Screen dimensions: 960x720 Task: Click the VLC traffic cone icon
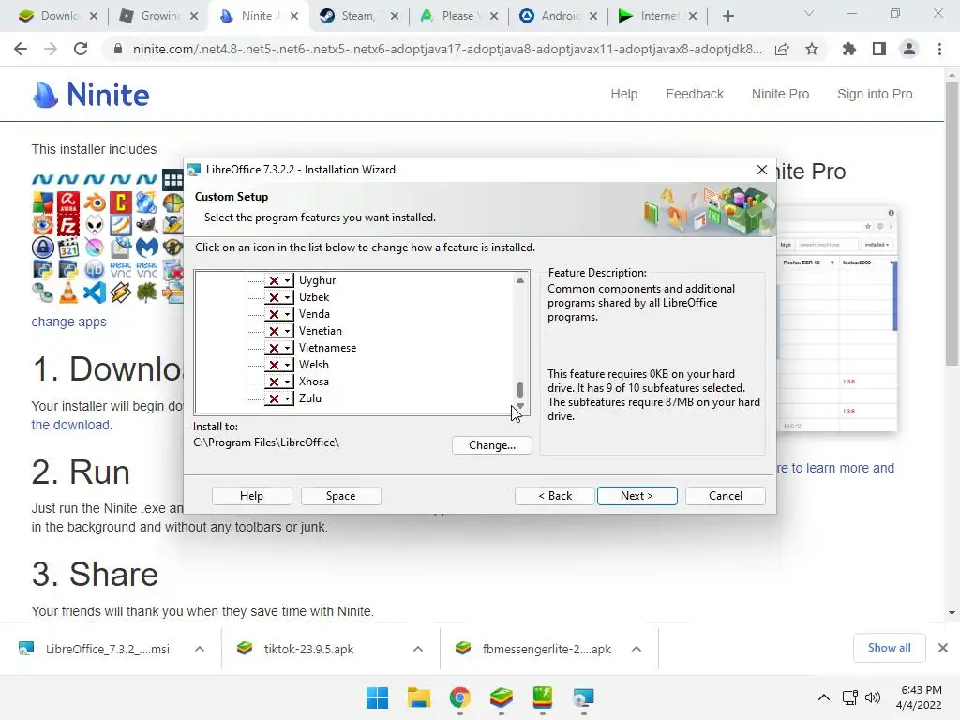68,292
